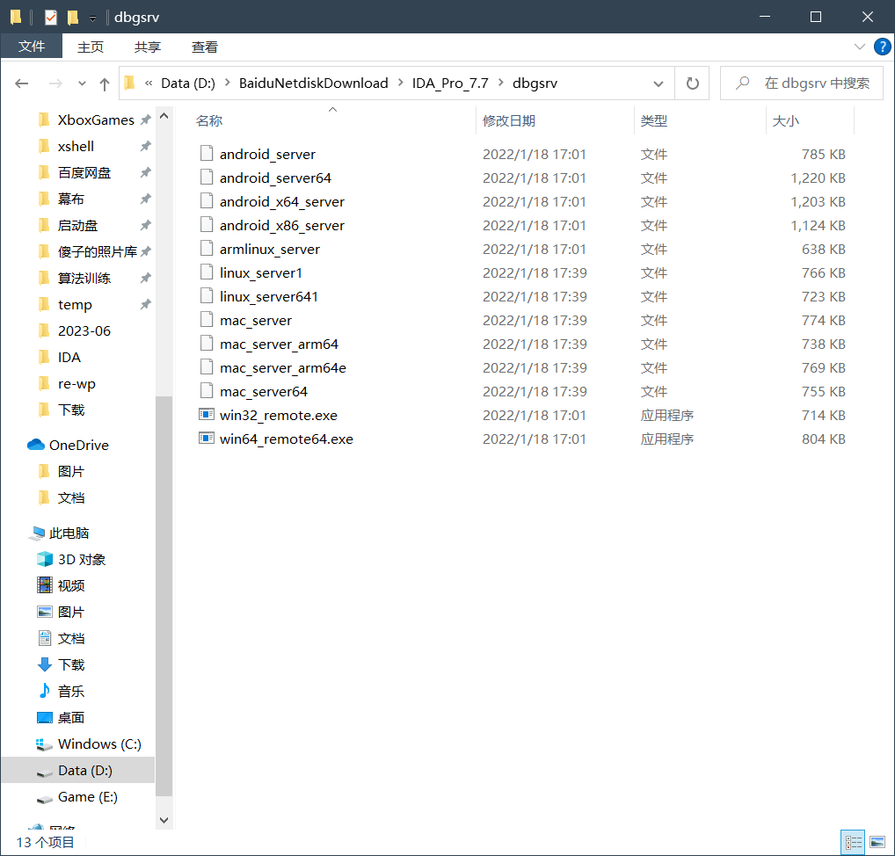Open XboxGames in Quick access
Screen dimensions: 895x856
96,120
